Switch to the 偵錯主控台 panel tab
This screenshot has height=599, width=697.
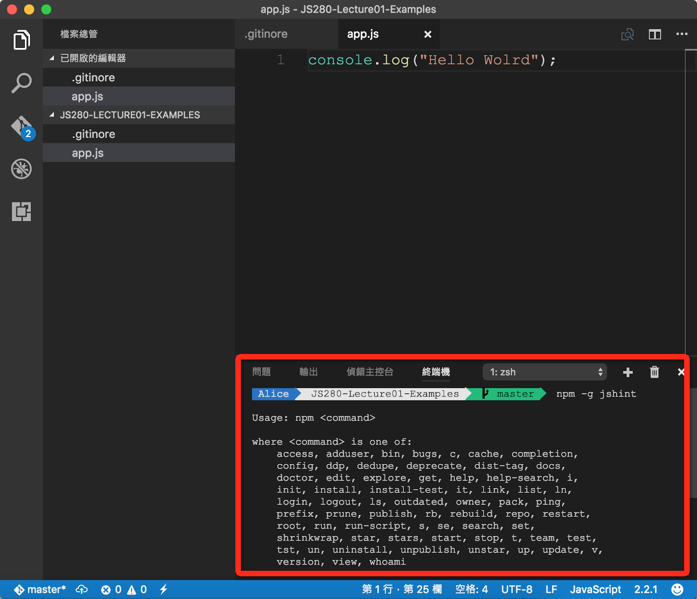tap(370, 372)
